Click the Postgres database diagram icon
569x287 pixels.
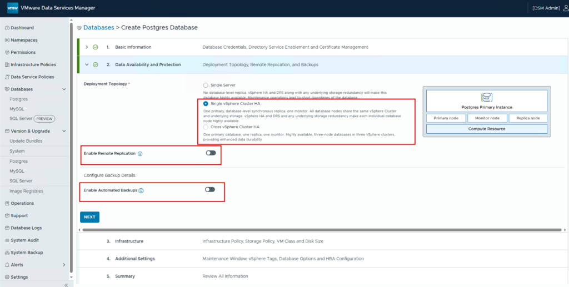(x=486, y=97)
